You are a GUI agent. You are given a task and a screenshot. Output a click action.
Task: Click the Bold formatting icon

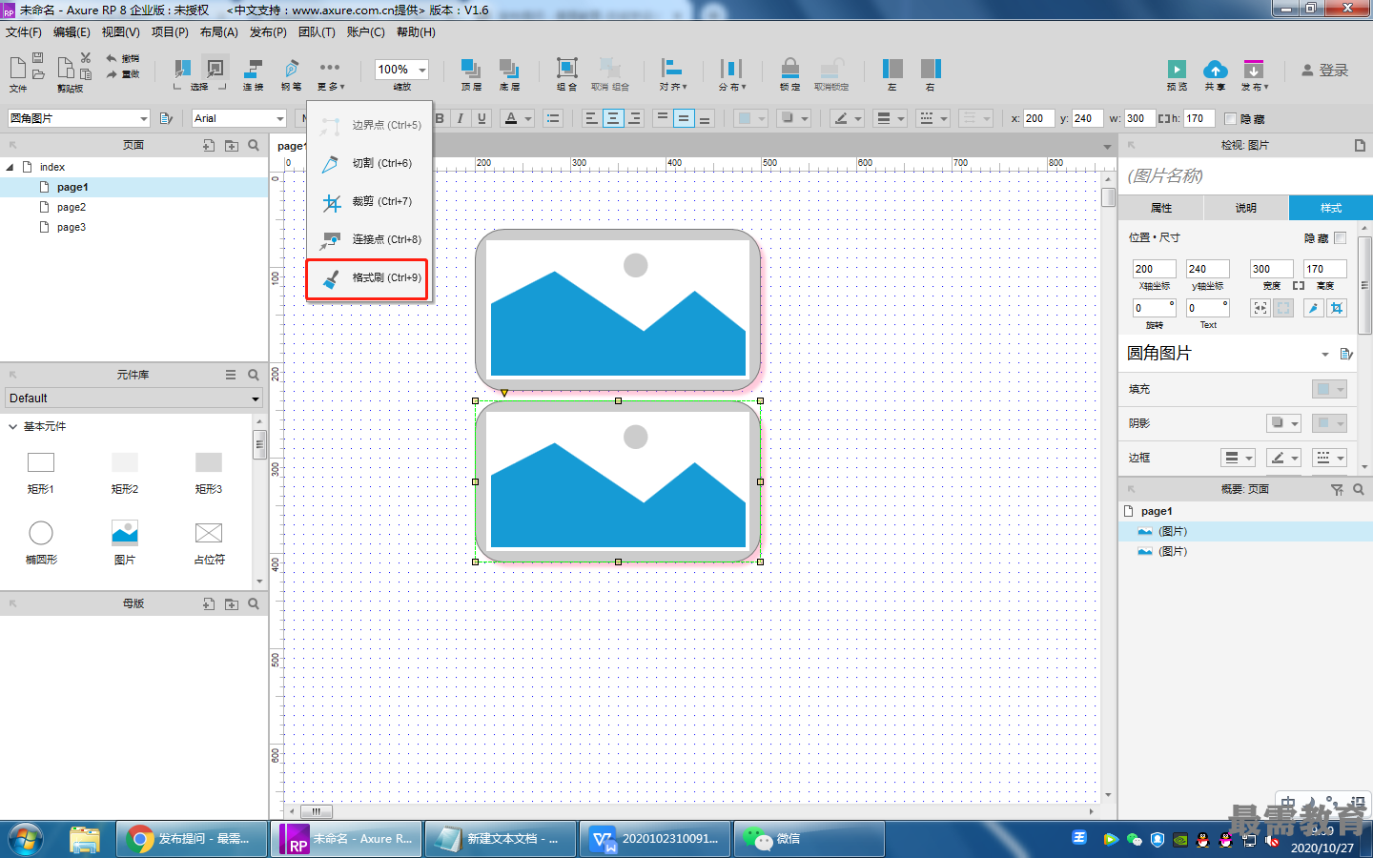440,118
